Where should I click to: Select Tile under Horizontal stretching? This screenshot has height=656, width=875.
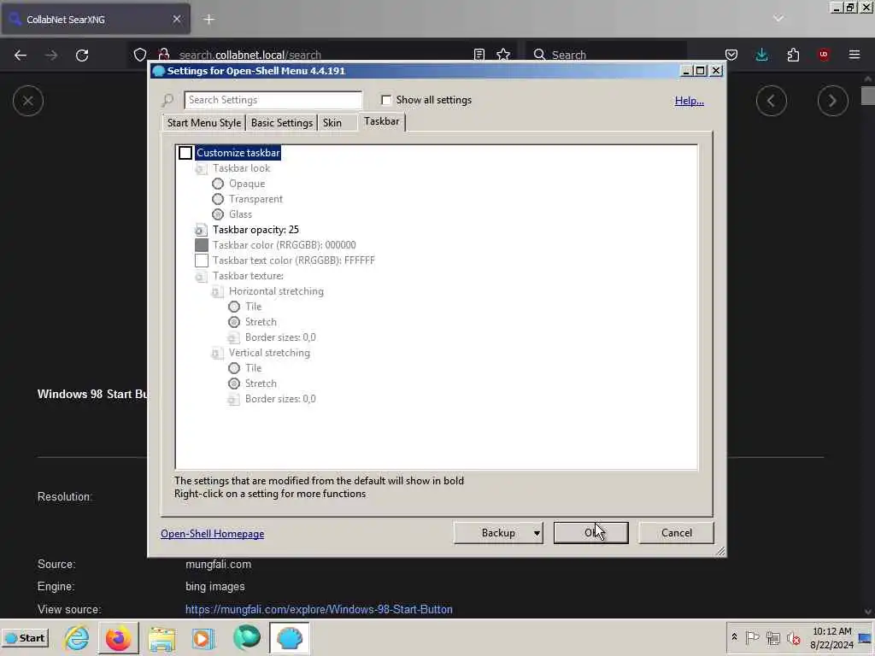click(234, 307)
